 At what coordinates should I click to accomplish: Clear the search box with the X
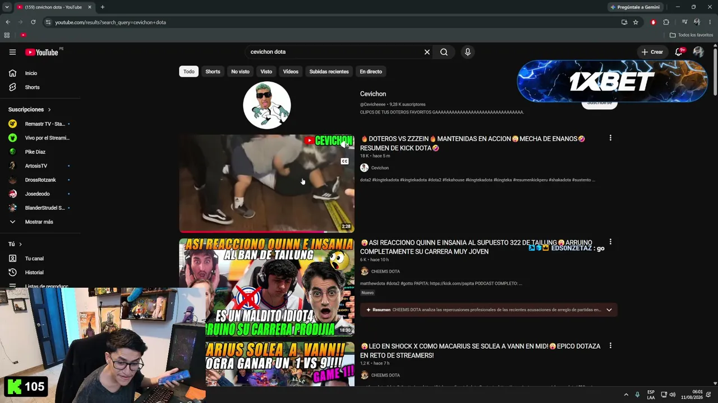pos(427,52)
